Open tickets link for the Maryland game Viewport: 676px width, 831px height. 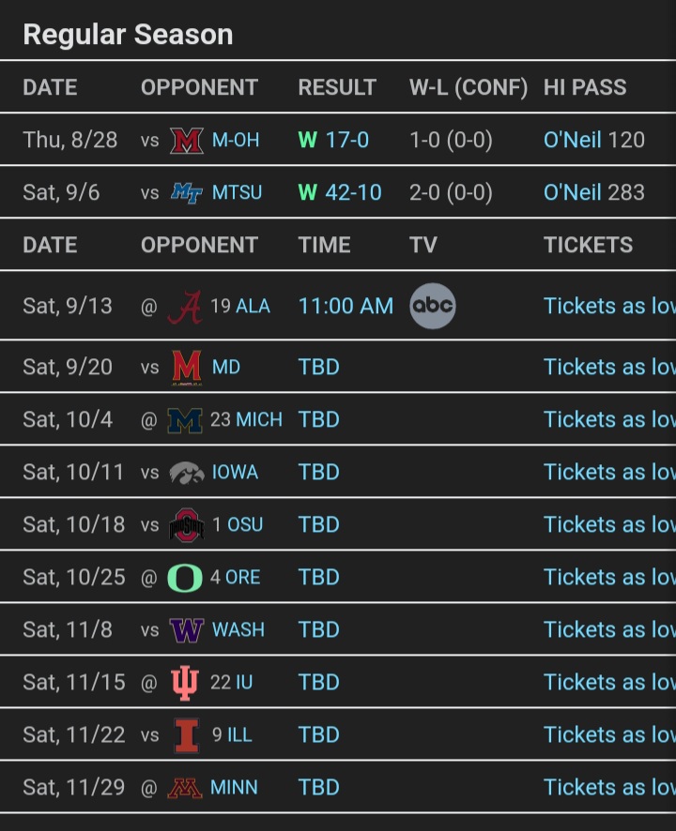tap(609, 367)
